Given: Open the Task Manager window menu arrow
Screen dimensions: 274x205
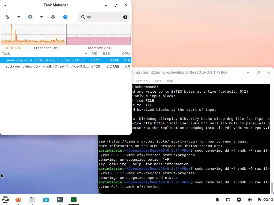Looking at the screenshot, I should coord(5,5).
